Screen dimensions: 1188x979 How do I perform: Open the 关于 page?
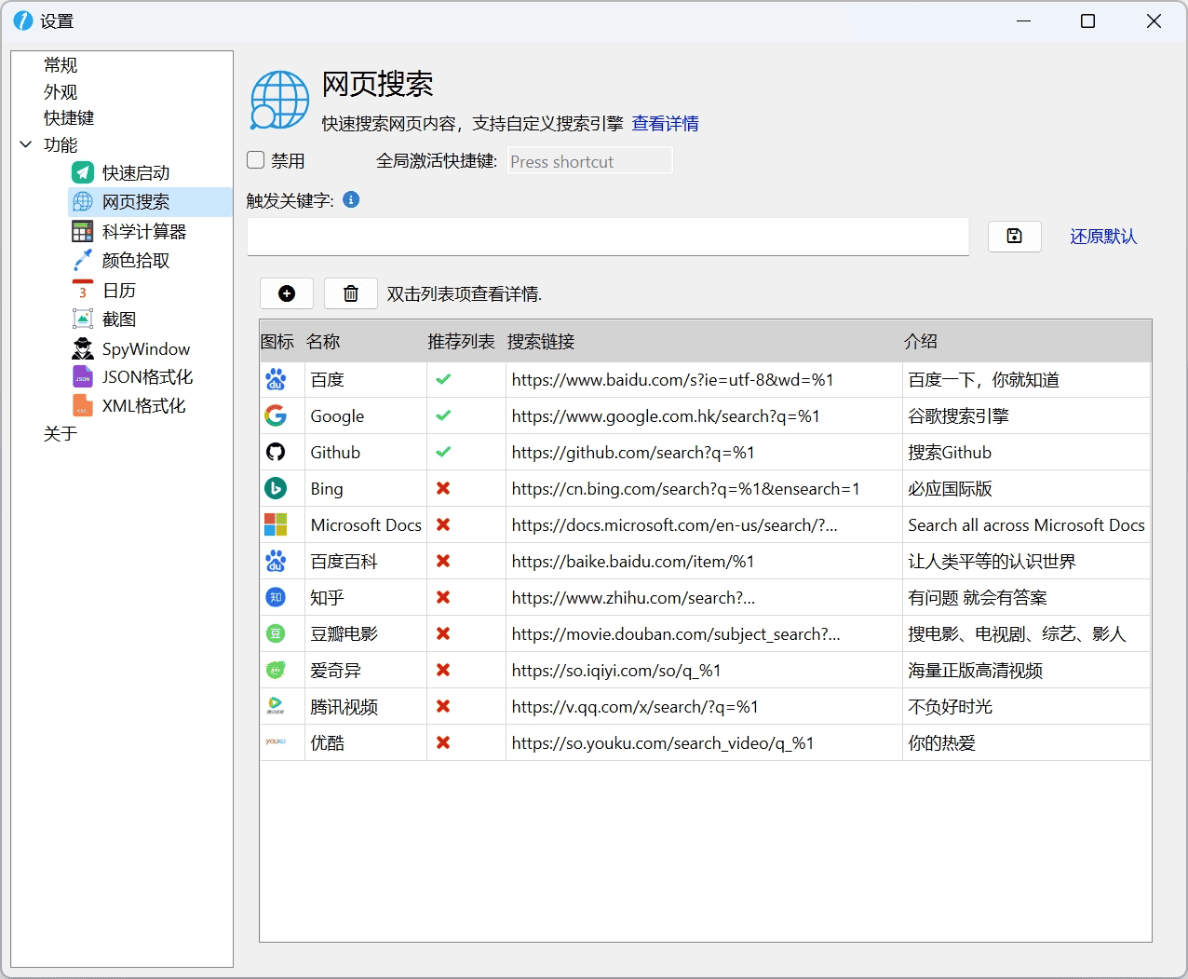pyautogui.click(x=61, y=434)
